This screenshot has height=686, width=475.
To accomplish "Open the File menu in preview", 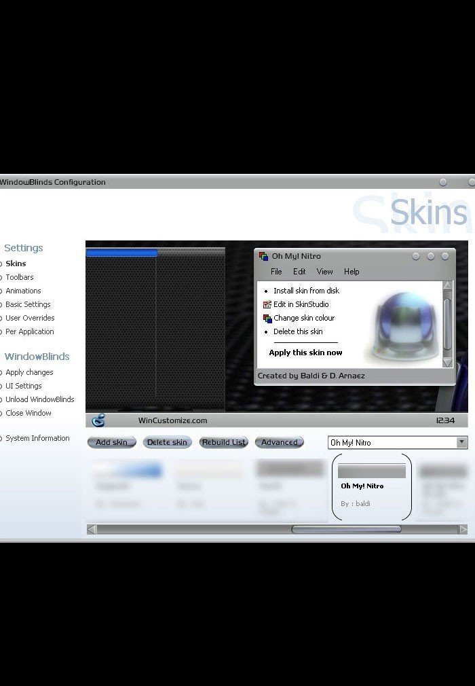I will [276, 272].
